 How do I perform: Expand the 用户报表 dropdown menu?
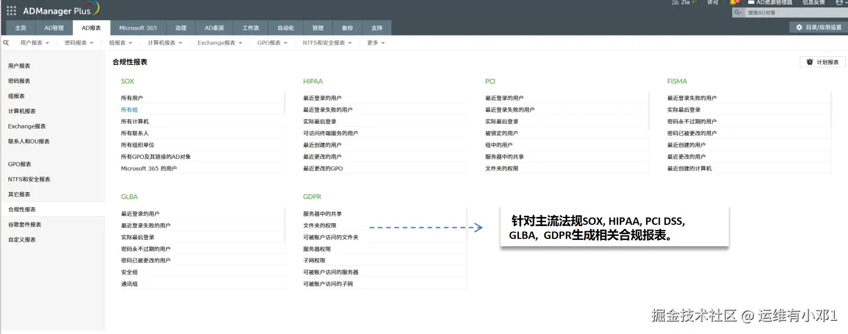(34, 43)
